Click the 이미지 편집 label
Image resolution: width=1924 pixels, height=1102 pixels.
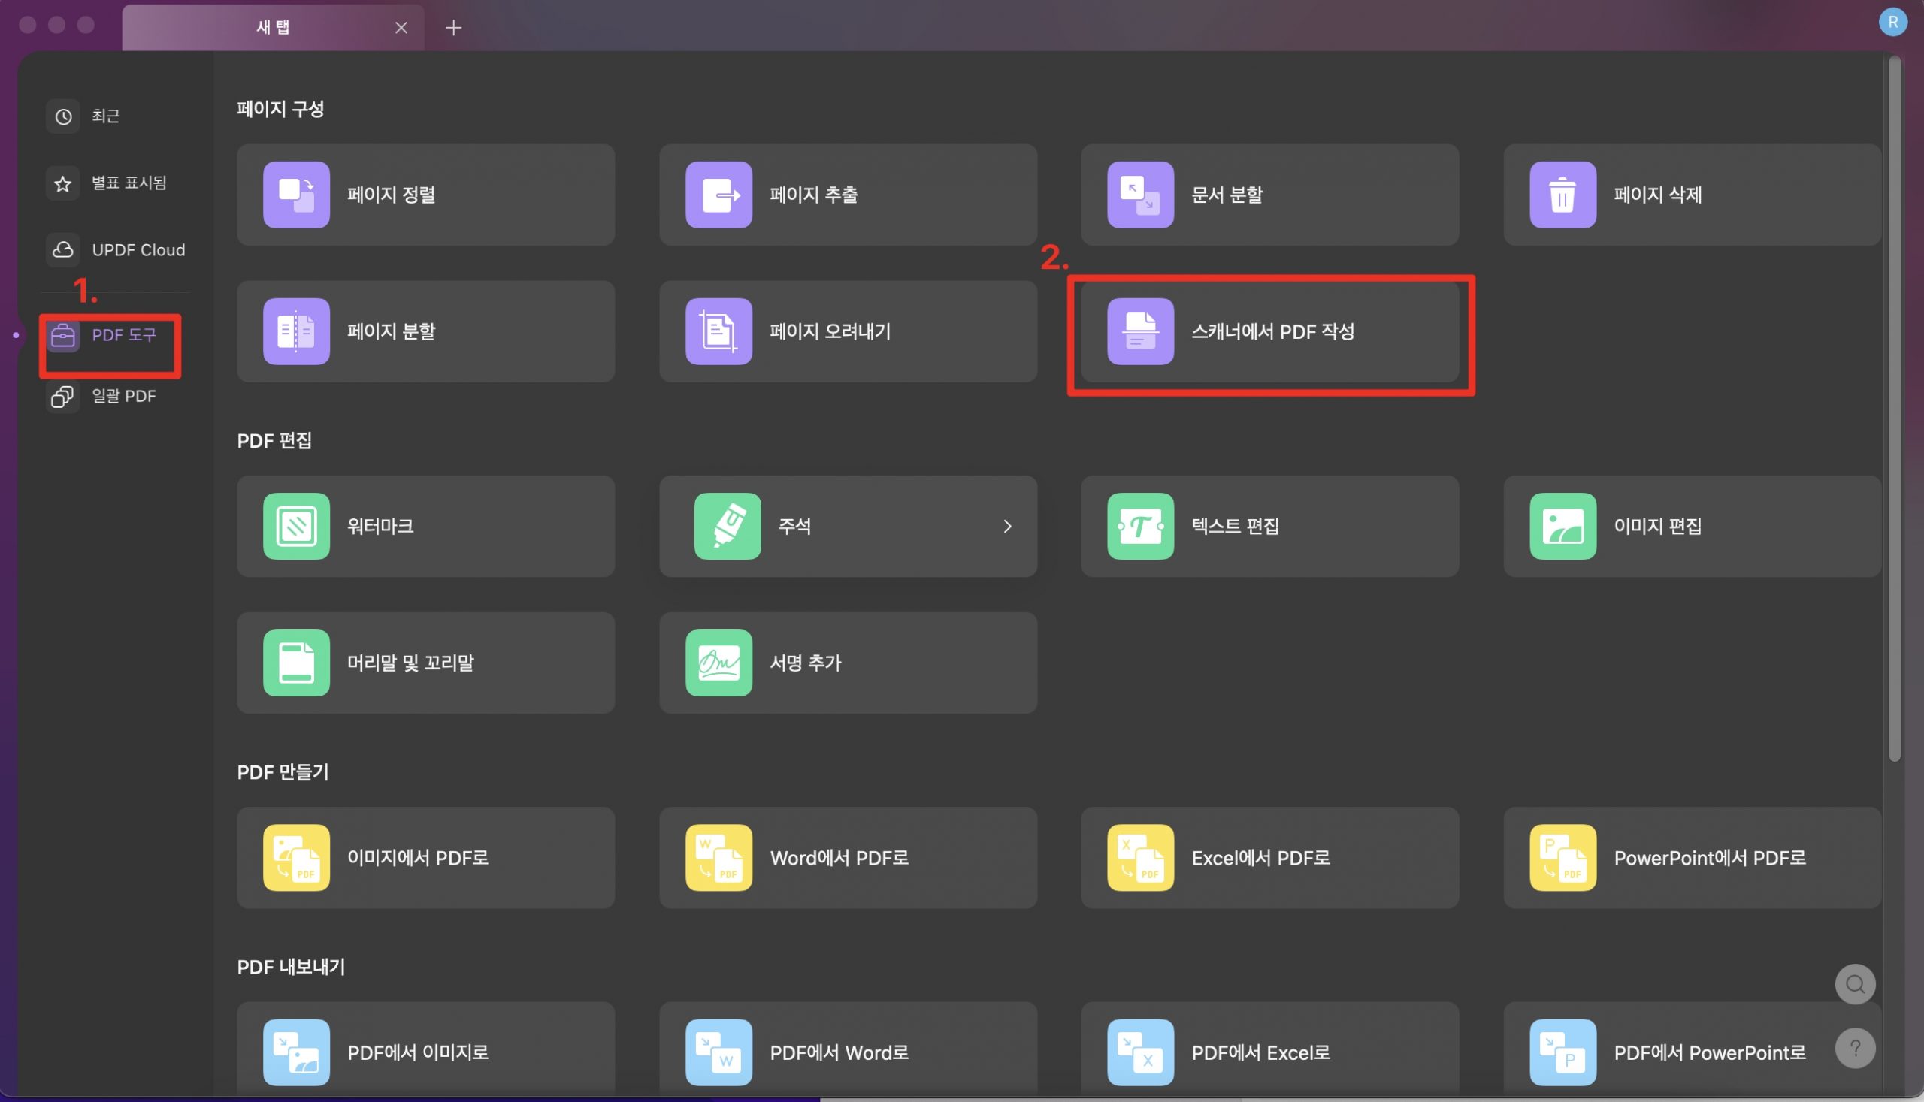pos(1657,527)
